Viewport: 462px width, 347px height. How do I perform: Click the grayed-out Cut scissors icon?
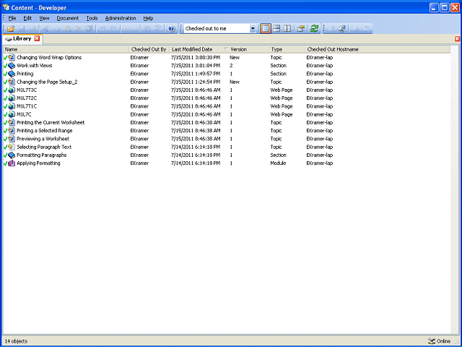[45, 29]
